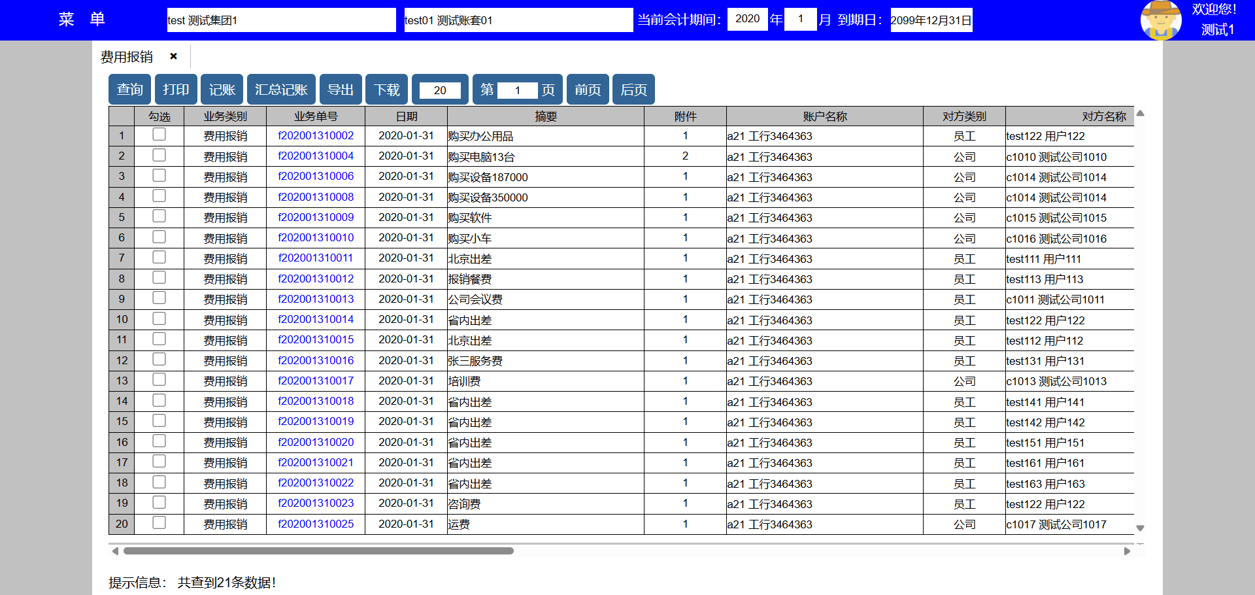
Task: Close the 费用报销 tab
Action: [173, 56]
